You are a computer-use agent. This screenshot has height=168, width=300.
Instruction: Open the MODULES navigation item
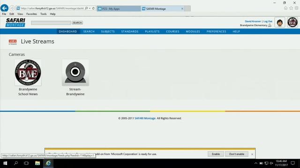coord(193,31)
